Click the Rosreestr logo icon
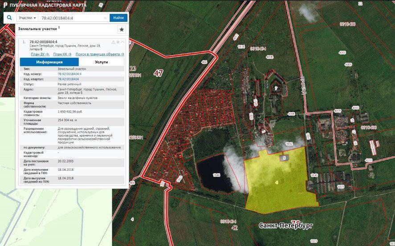The width and height of the screenshot is (395, 246). click(5, 5)
